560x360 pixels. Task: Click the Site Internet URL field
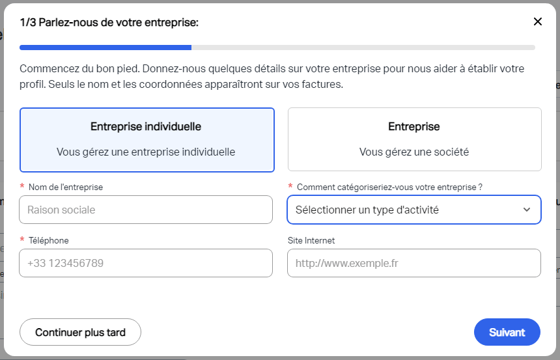pyautogui.click(x=414, y=263)
